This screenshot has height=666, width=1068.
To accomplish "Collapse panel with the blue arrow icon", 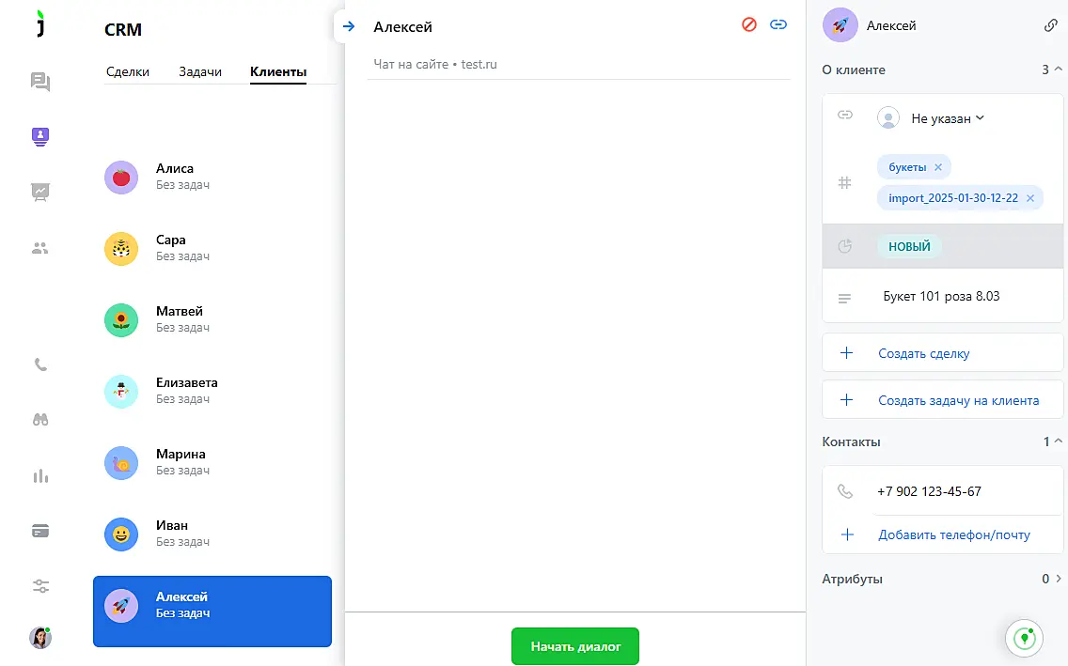I will click(349, 26).
